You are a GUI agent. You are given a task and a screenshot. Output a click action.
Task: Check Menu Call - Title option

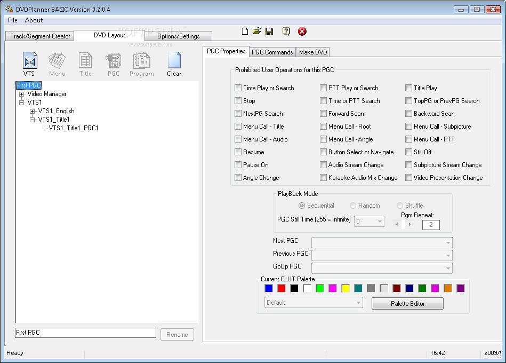pos(238,127)
